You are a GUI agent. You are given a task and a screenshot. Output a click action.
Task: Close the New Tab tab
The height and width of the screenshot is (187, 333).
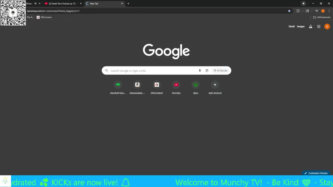click(x=122, y=4)
